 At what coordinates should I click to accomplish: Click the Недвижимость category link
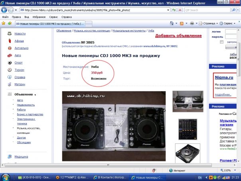(x=26, y=105)
